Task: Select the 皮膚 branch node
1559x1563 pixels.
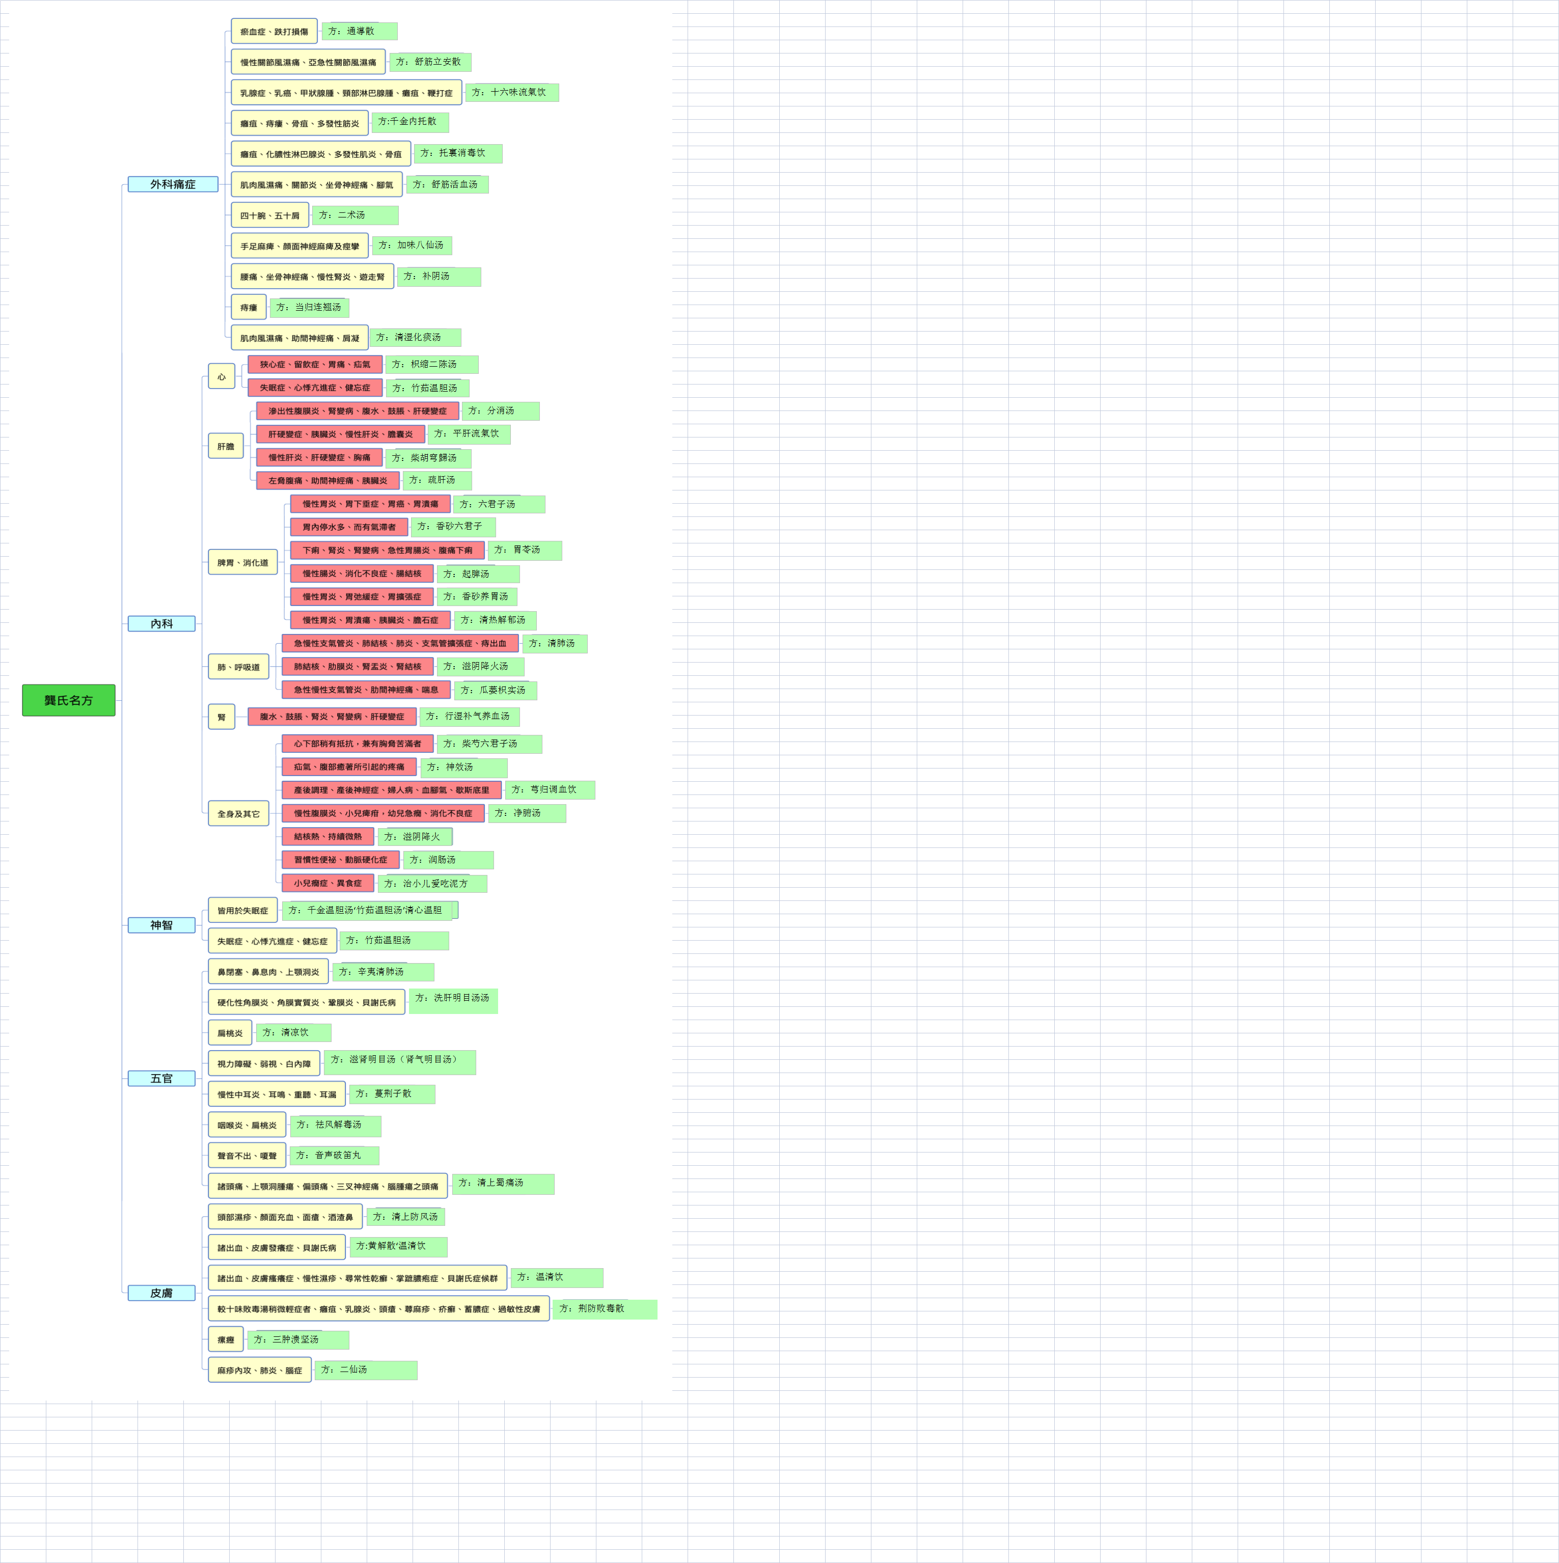Action: (162, 1293)
